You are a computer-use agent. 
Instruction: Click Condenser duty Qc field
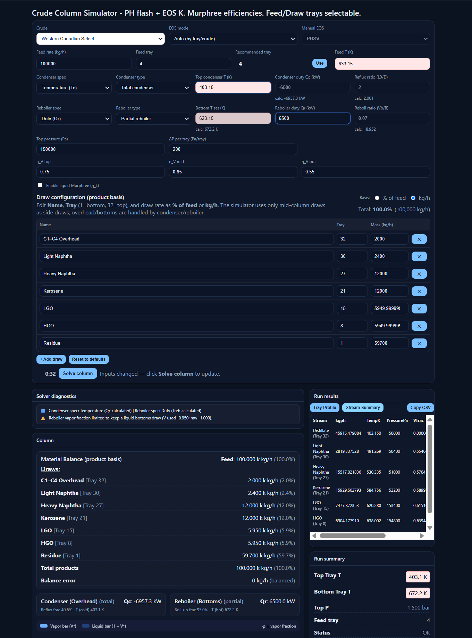point(313,87)
